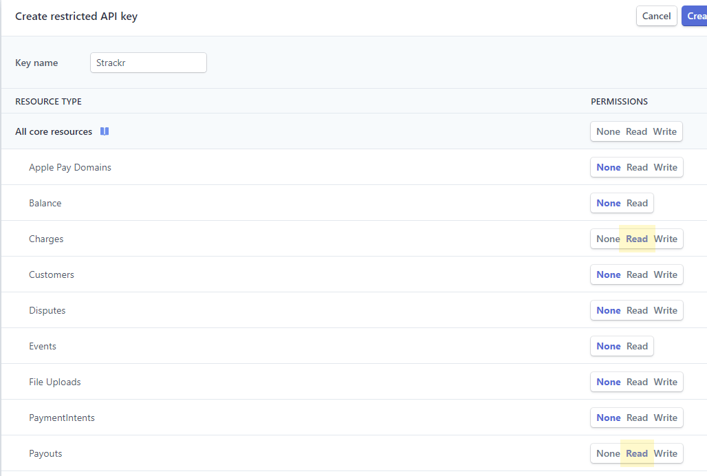
Task: Select Read for Customers
Action: coord(637,274)
